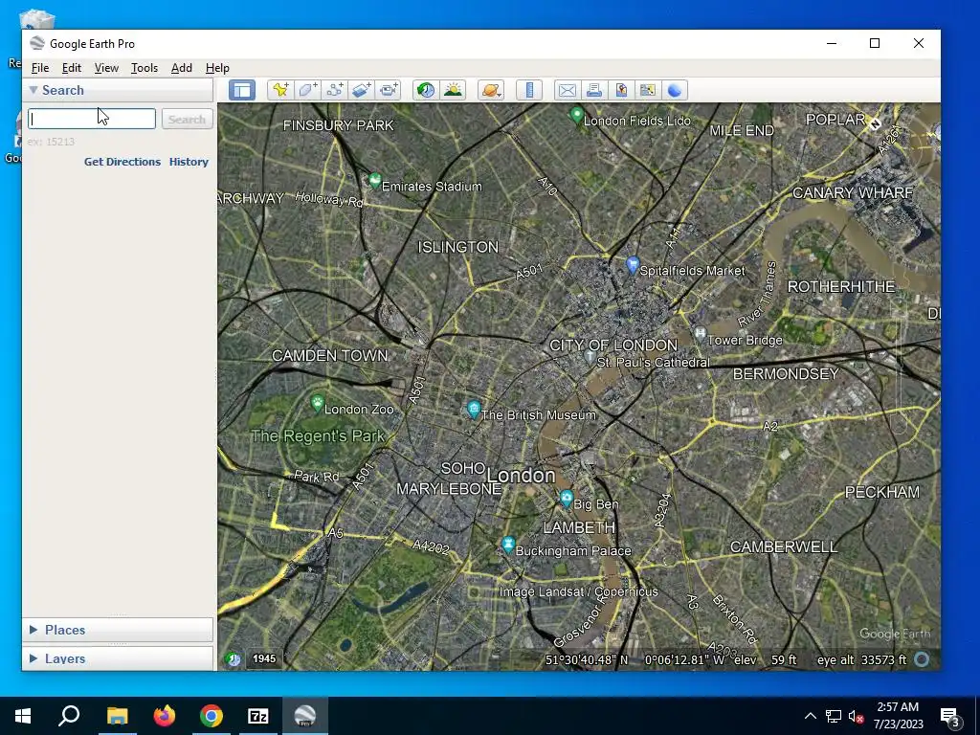Viewport: 980px width, 735px height.
Task: Click the print icon
Action: [593, 90]
